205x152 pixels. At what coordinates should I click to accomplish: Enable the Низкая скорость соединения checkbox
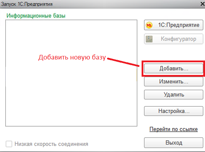(x=9, y=144)
